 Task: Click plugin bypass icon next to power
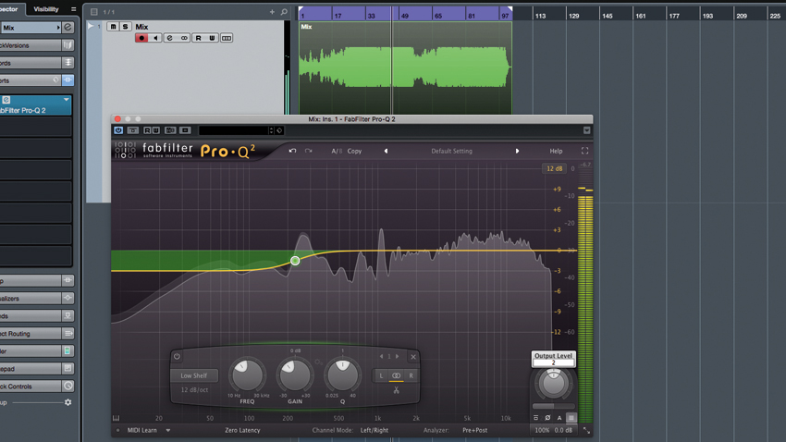pyautogui.click(x=133, y=130)
